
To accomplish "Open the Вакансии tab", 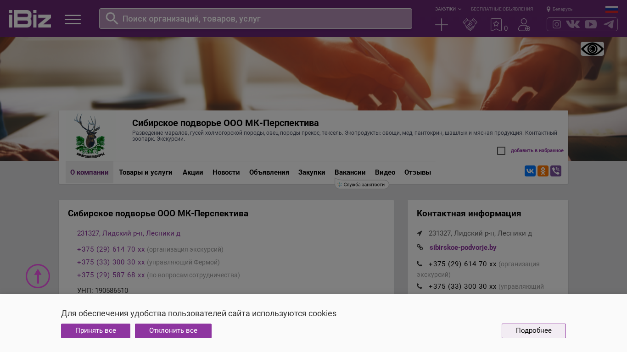I will [x=350, y=172].
